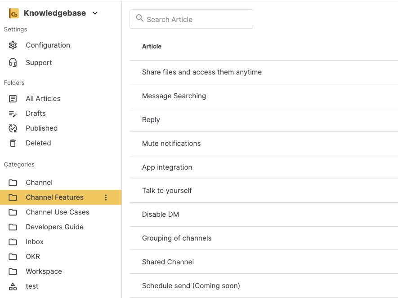This screenshot has width=398, height=298.
Task: Click the Knowledgebase logo icon
Action: tap(13, 13)
